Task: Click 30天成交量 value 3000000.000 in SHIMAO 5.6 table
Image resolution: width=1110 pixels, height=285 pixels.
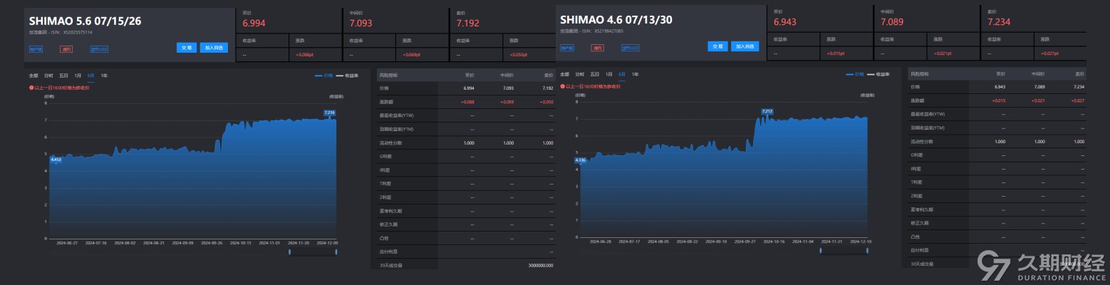Action: tap(541, 265)
